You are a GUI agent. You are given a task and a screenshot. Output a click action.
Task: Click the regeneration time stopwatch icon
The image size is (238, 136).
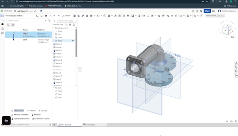(x=74, y=24)
